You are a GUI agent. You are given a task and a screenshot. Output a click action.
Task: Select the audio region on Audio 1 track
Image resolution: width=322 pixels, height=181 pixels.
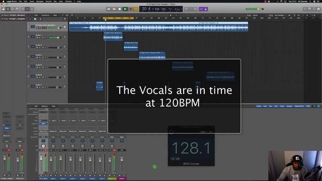(113, 37)
